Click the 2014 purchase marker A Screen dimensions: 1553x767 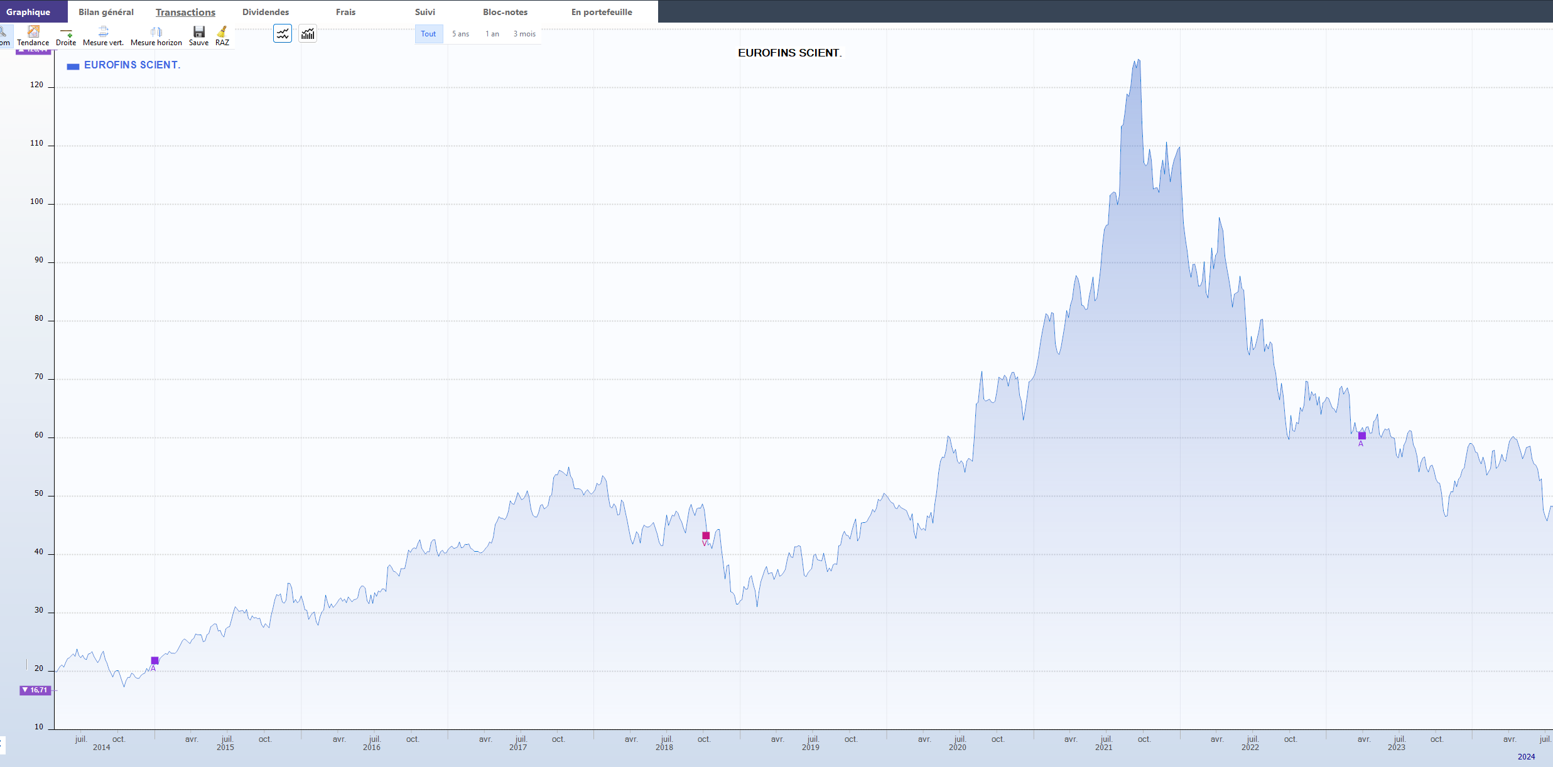(x=154, y=660)
